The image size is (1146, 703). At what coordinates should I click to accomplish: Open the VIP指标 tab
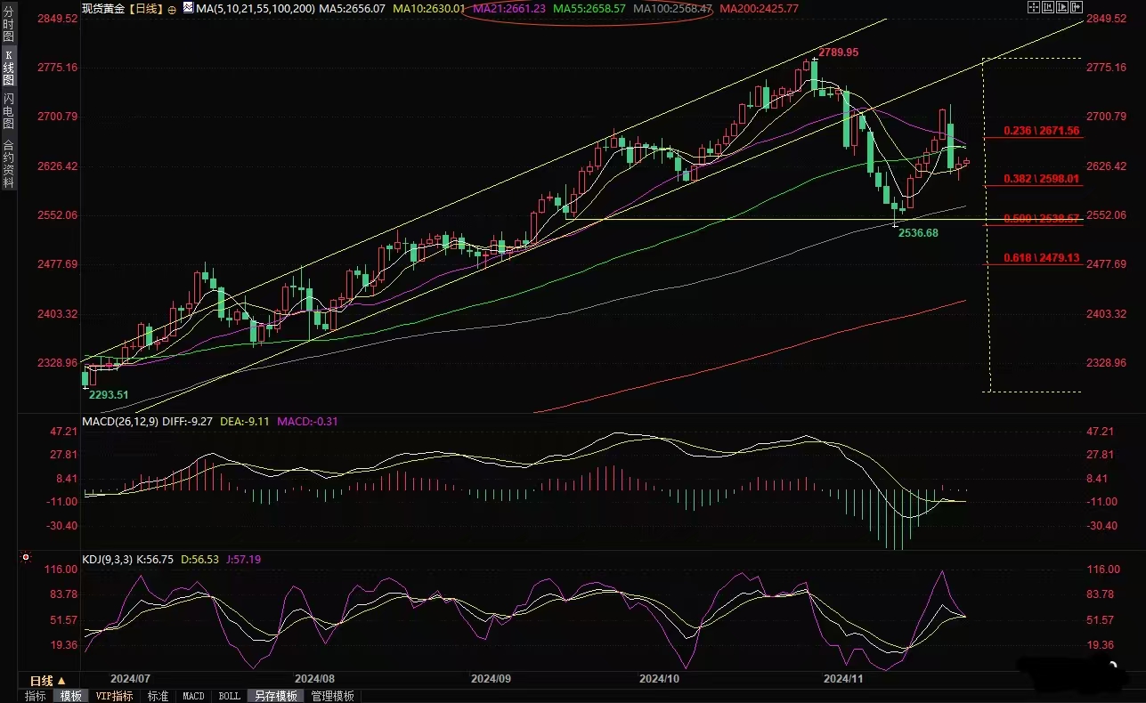pyautogui.click(x=114, y=696)
